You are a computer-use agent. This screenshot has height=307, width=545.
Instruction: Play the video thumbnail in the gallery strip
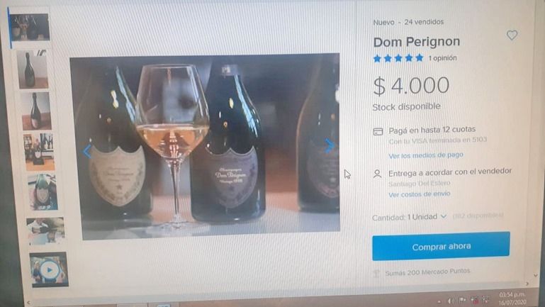[x=49, y=269]
